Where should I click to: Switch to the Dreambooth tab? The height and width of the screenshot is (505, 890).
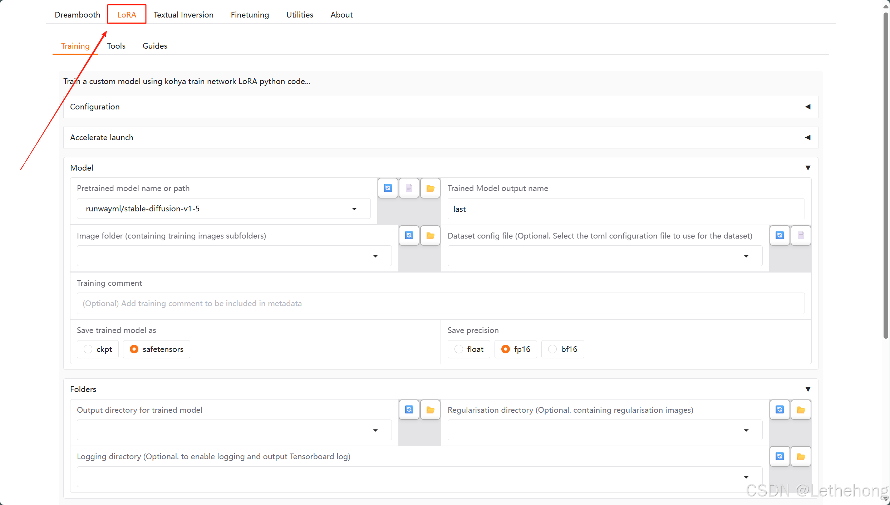(x=77, y=15)
